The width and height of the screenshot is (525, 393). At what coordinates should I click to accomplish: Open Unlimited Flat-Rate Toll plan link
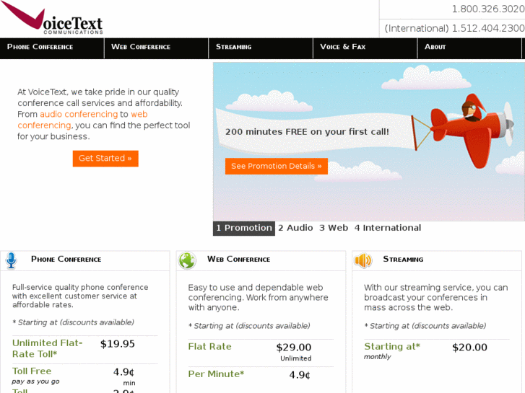pyautogui.click(x=47, y=348)
